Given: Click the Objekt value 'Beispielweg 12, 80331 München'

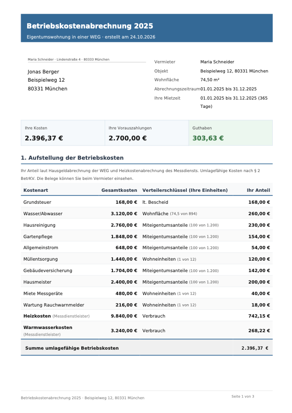Looking at the screenshot, I should (234, 71).
